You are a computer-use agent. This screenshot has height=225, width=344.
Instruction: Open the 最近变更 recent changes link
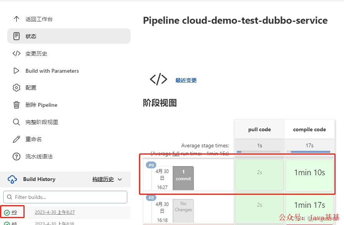click(186, 80)
